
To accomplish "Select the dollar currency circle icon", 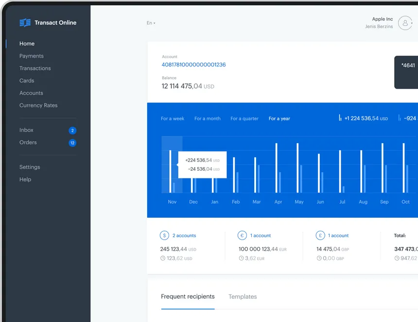I will (164, 235).
